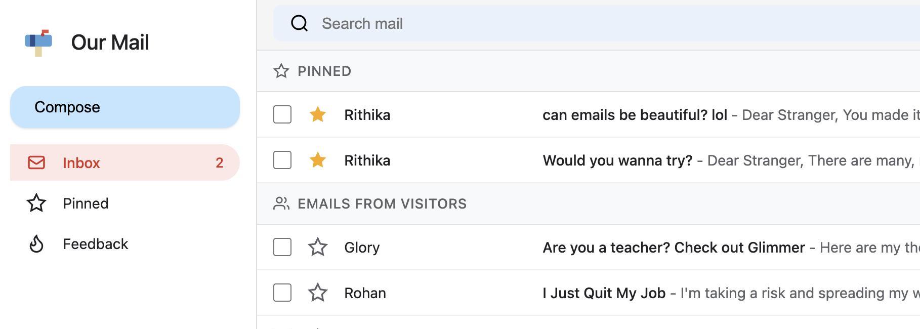Unstar Rithika's 'Would you wanna try?' email

click(318, 160)
